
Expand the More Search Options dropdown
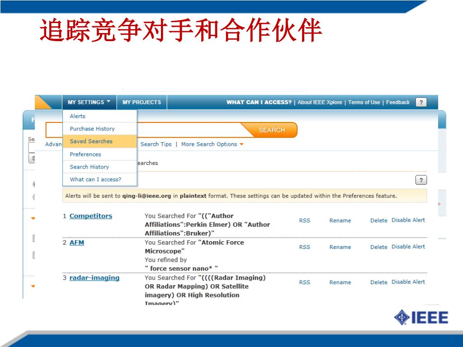click(212, 144)
